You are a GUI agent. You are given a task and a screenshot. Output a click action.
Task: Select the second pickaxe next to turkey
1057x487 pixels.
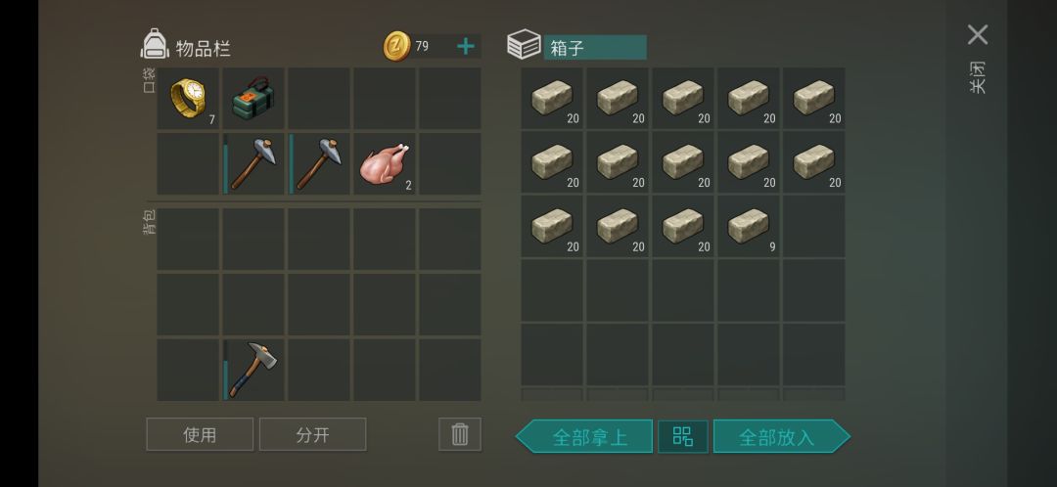click(x=319, y=163)
